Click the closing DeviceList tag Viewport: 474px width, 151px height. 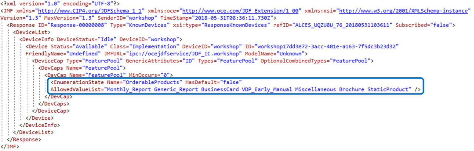pos(33,132)
